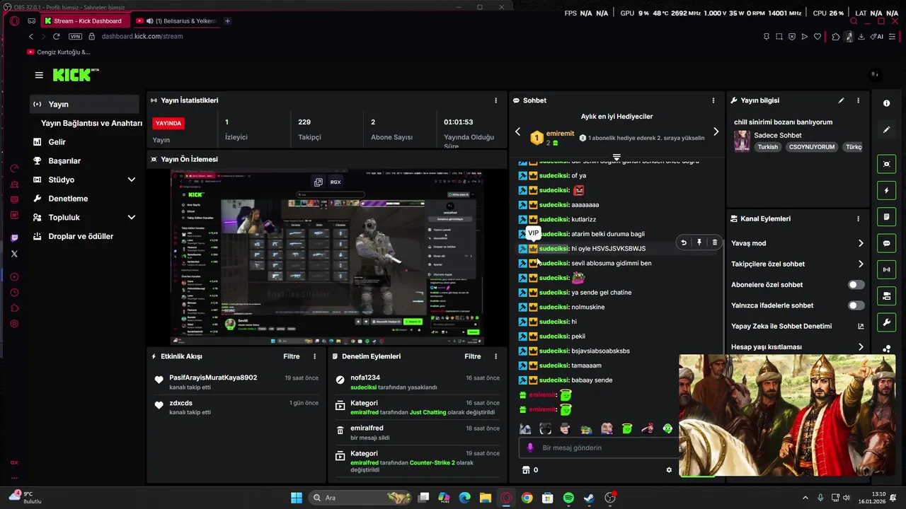
Task: Open Spotify from the taskbar
Action: point(568,498)
